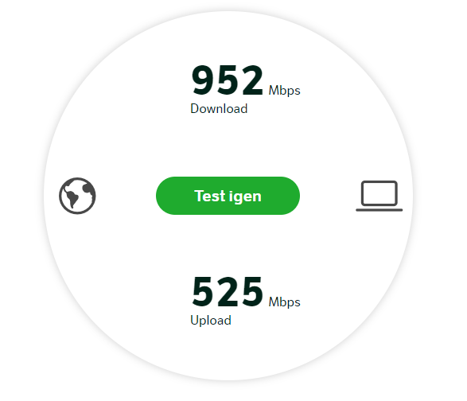Viewport: 467px width, 401px height.
Task: Click the laptop device icon
Action: point(379,196)
